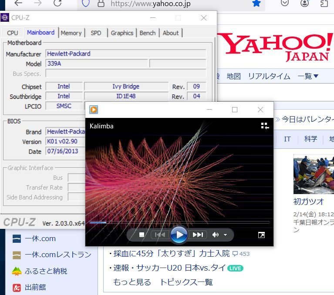Click the model value 339A
Image resolution: width=334 pixels, height=295 pixels.
pos(97,64)
